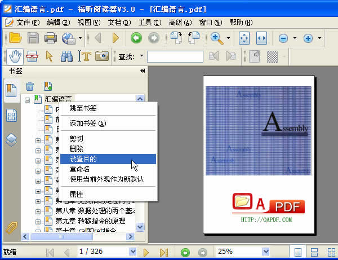Open the page number dropdown

pos(133,252)
